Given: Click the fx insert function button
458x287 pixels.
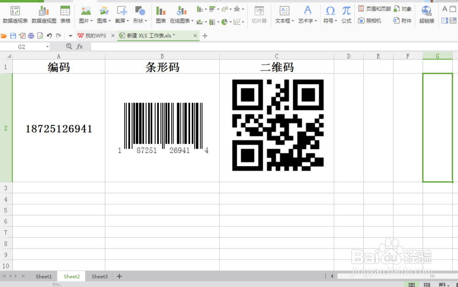Looking at the screenshot, I should pos(79,46).
